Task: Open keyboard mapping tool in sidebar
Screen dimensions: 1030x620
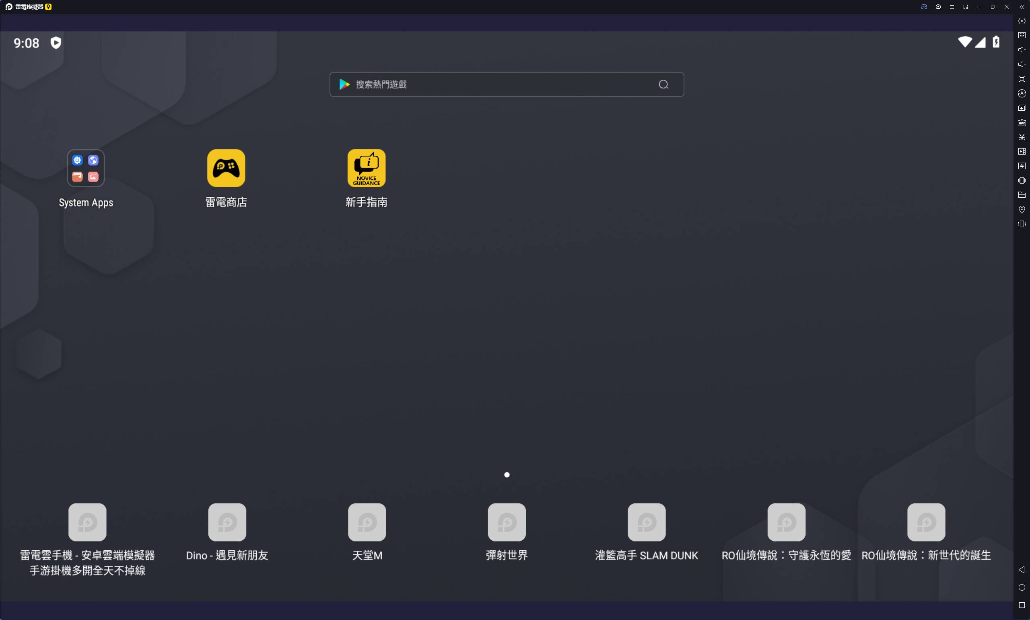Action: click(x=1022, y=35)
